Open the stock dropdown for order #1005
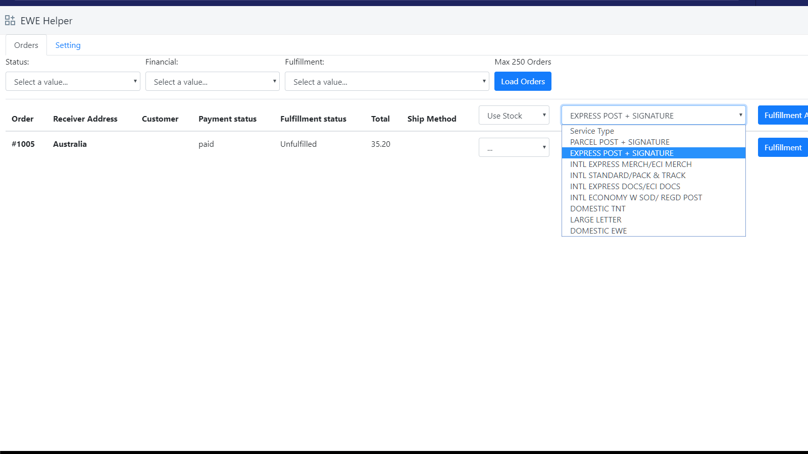The width and height of the screenshot is (808, 454). pos(514,147)
